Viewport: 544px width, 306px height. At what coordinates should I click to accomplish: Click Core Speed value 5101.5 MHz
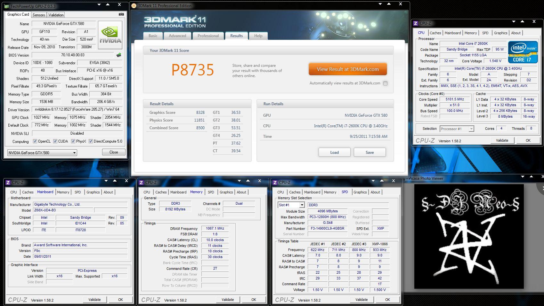pos(455,99)
